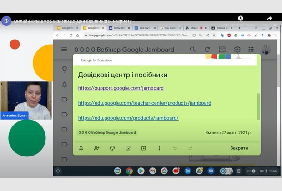Image resolution: width=282 pixels, height=191 pixels.
Task: Toggle list view layout icon
Action: (x=222, y=49)
